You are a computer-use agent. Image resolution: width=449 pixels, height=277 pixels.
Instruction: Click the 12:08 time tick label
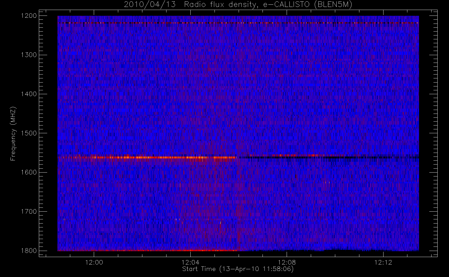287,262
